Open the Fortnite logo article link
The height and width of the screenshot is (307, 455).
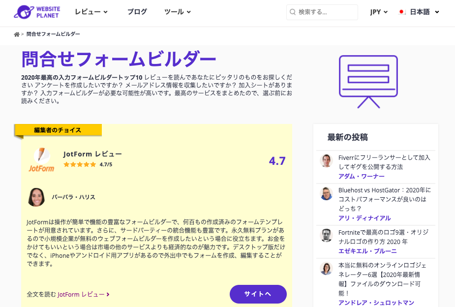pos(384,237)
